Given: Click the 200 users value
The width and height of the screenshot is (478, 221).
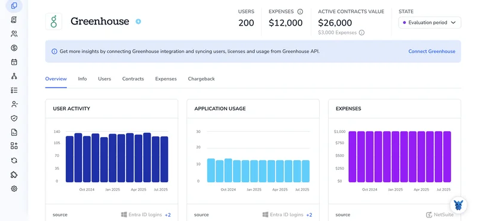Looking at the screenshot, I should point(246,23).
